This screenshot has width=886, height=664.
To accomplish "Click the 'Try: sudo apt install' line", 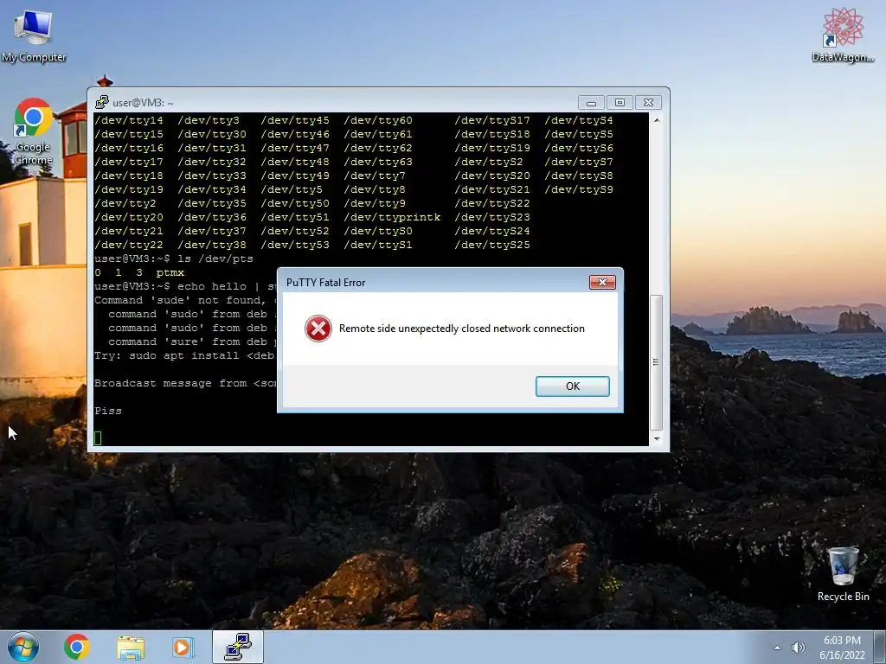I will click(184, 355).
